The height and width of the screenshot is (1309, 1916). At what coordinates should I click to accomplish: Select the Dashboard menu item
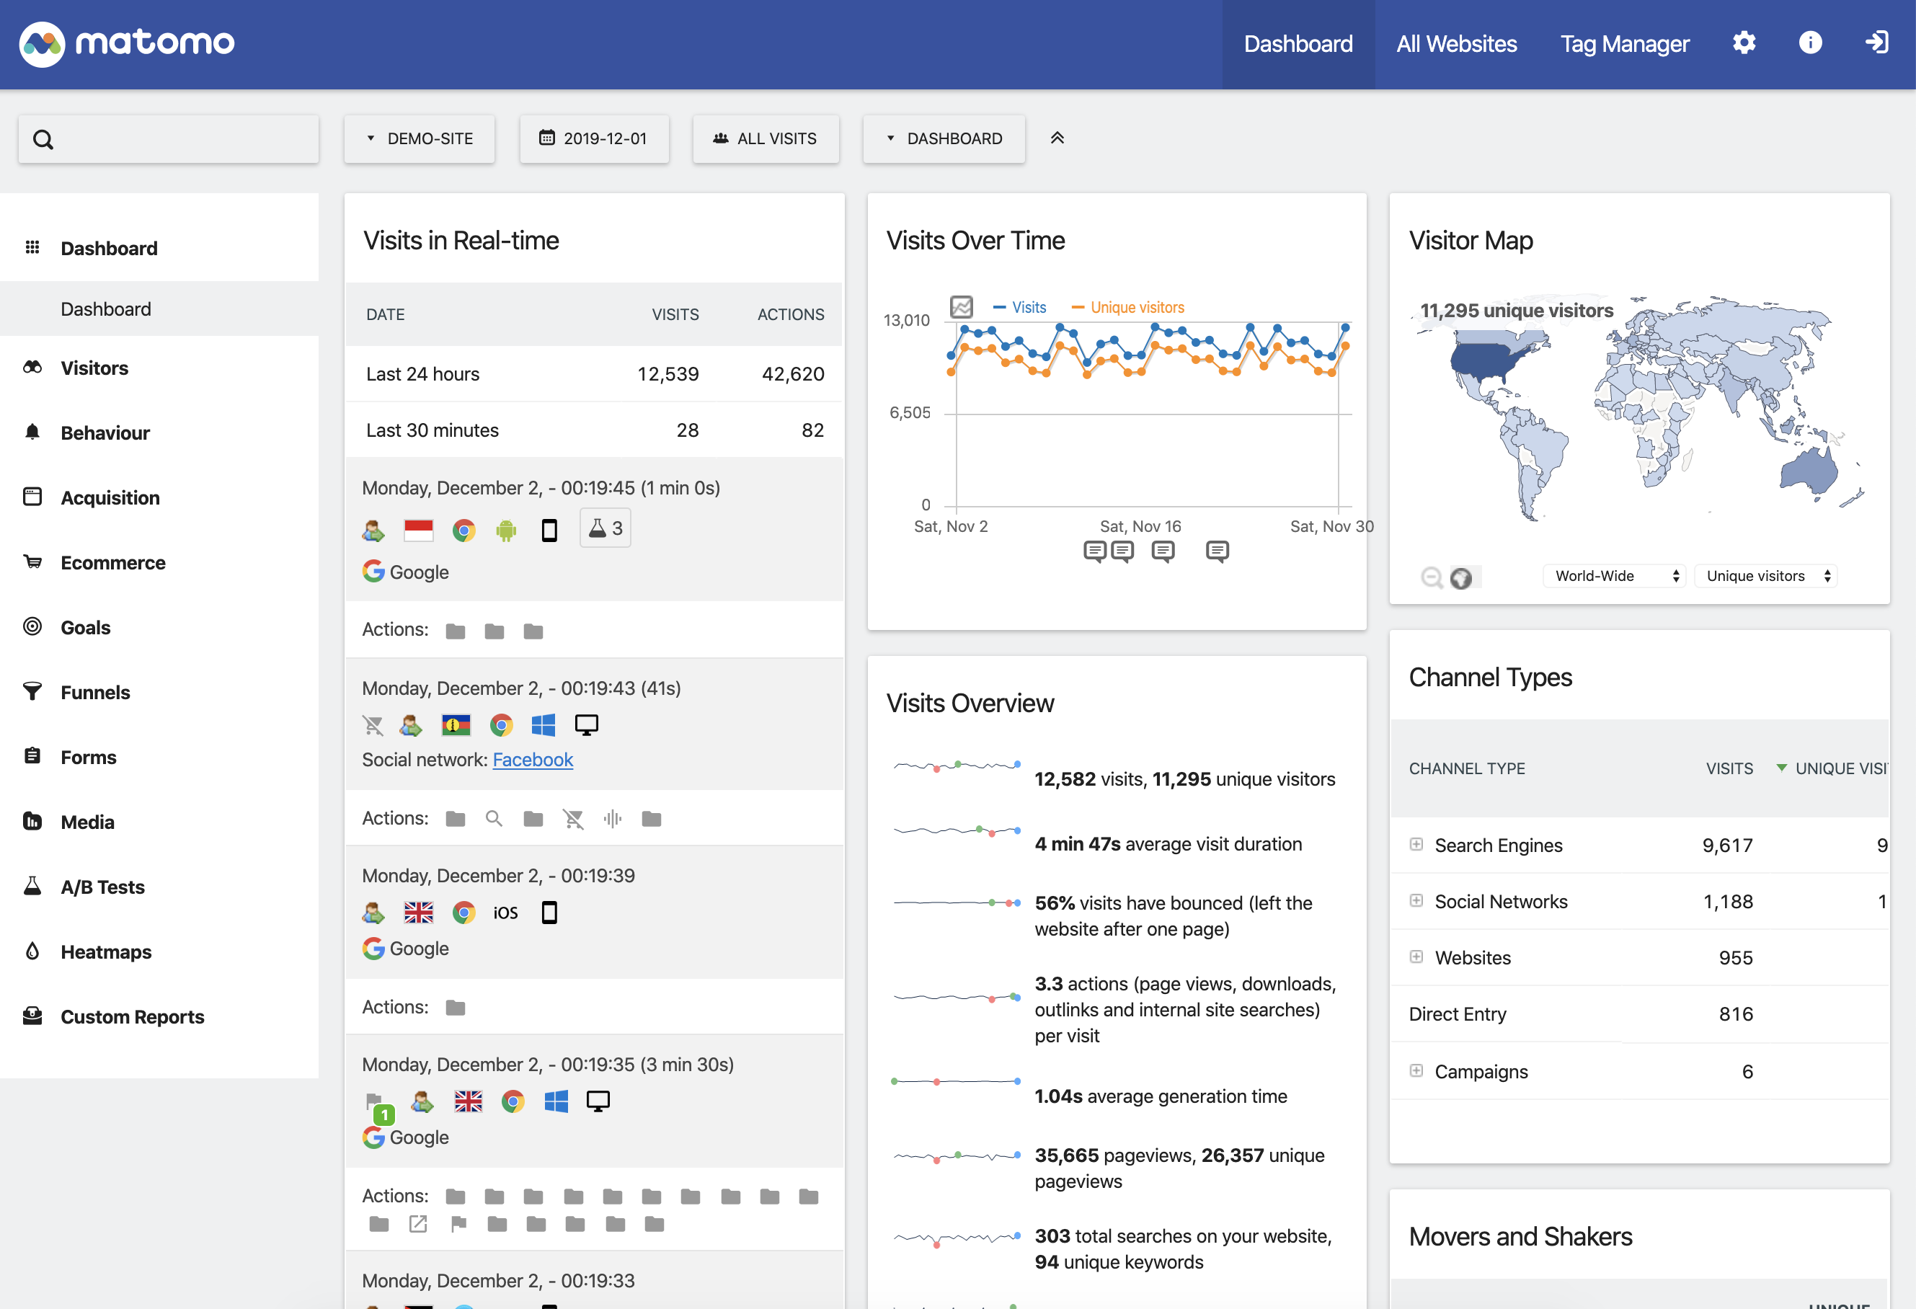[109, 246]
